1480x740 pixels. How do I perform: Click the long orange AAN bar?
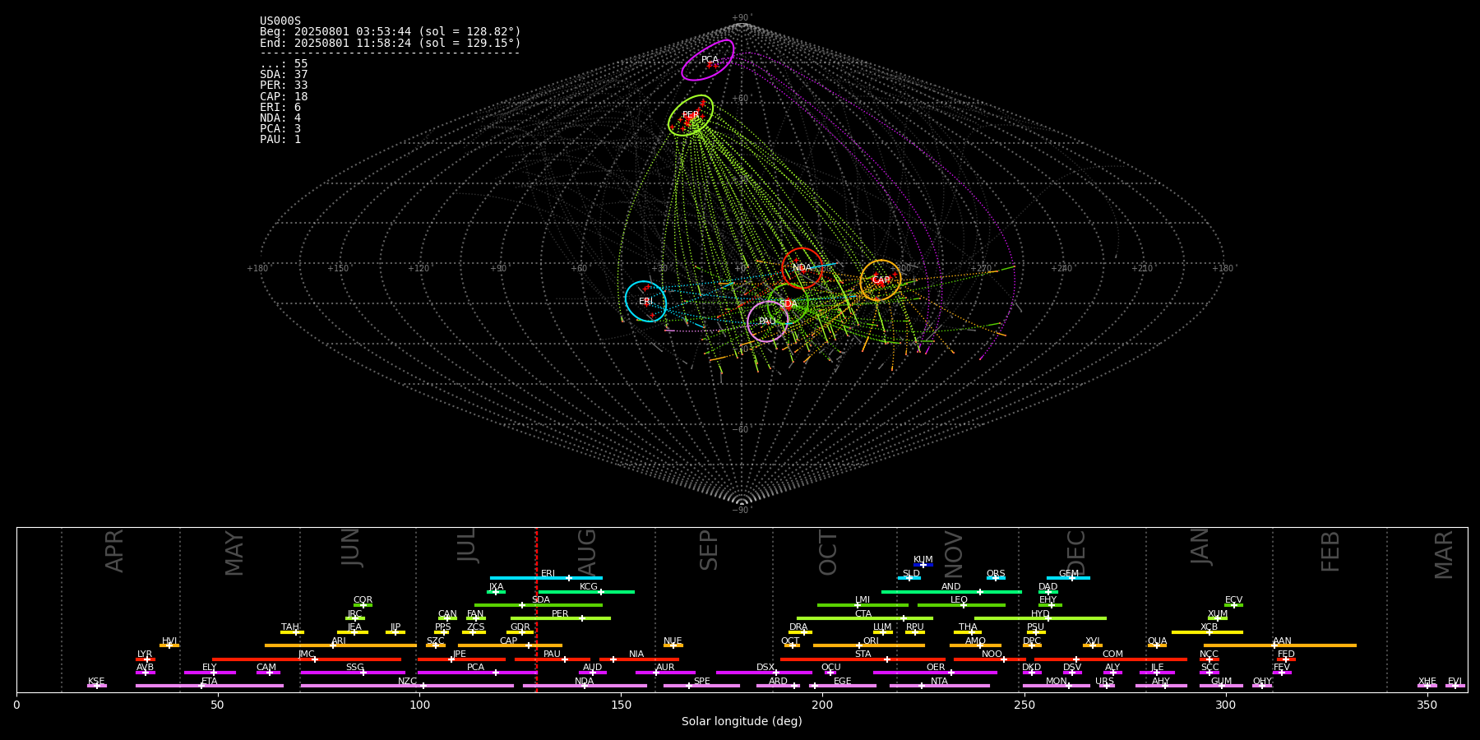point(1280,645)
